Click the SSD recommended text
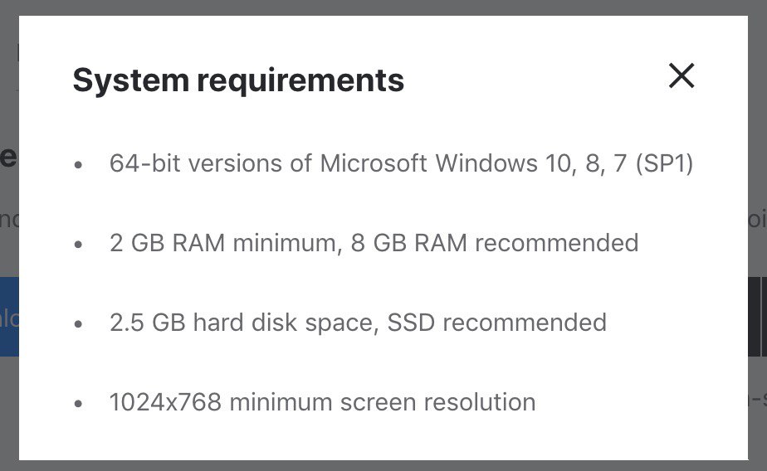 tap(496, 323)
